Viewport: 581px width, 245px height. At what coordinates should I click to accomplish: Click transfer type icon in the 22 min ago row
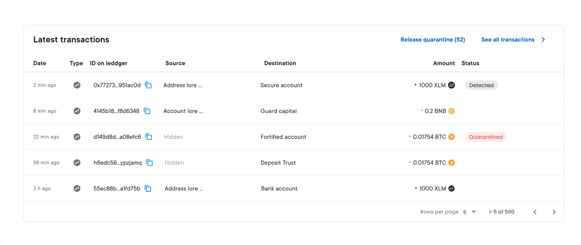point(76,137)
